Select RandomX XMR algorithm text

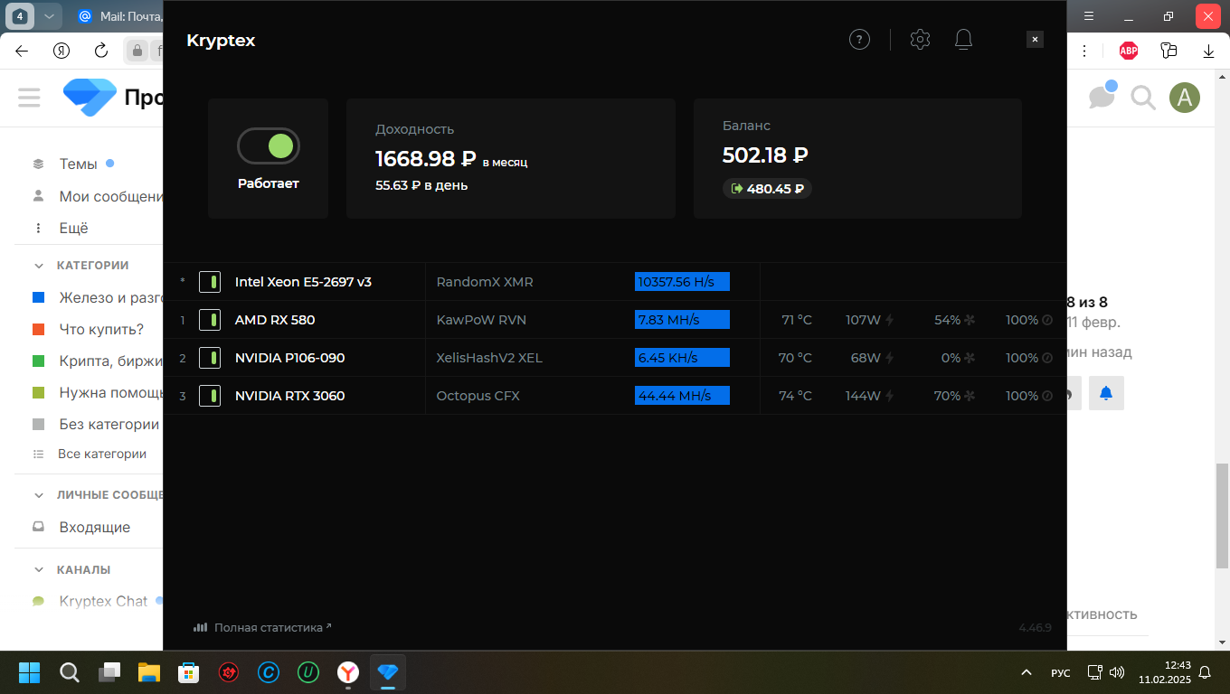point(485,282)
